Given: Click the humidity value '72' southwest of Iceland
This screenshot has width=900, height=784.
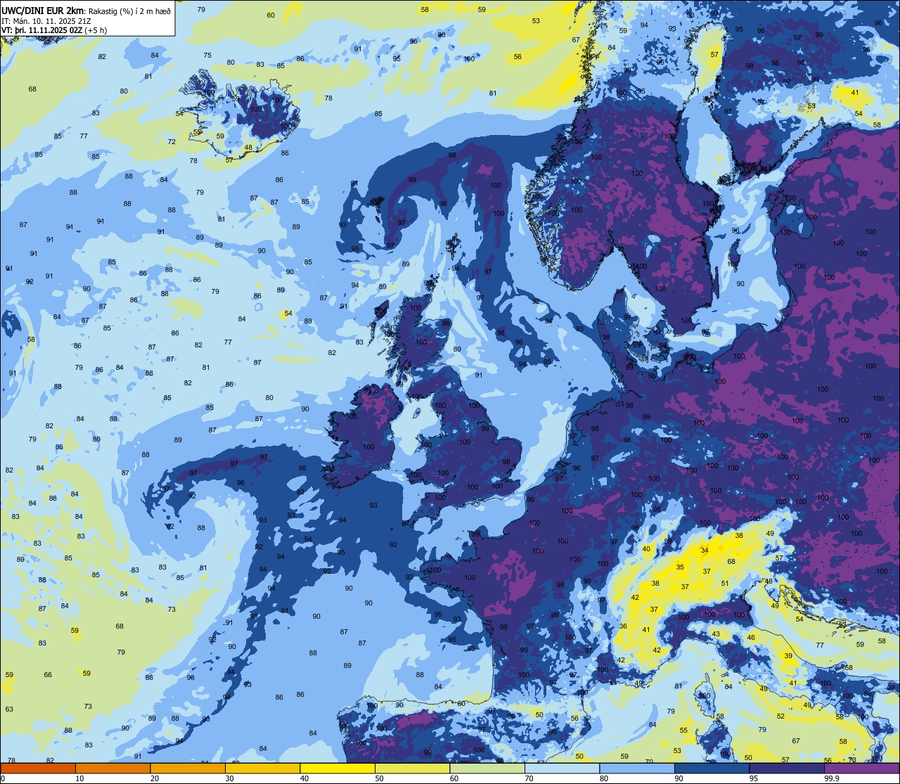Looking at the screenshot, I should (172, 141).
